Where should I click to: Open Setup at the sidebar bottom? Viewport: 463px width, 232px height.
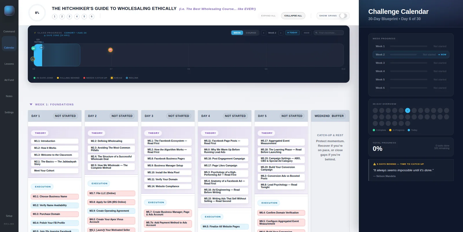pos(9,216)
